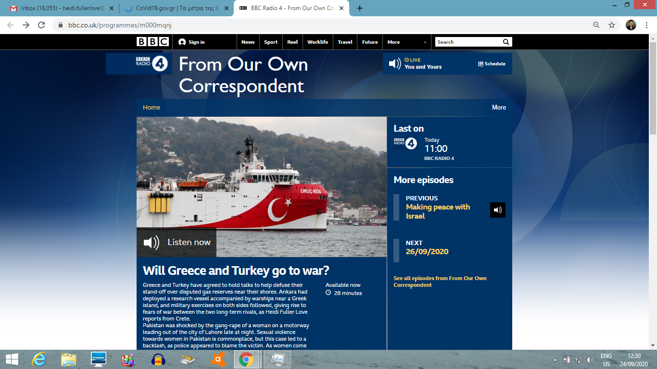657x369 pixels.
Task: Click the You and Yours live programme
Action: click(x=423, y=67)
